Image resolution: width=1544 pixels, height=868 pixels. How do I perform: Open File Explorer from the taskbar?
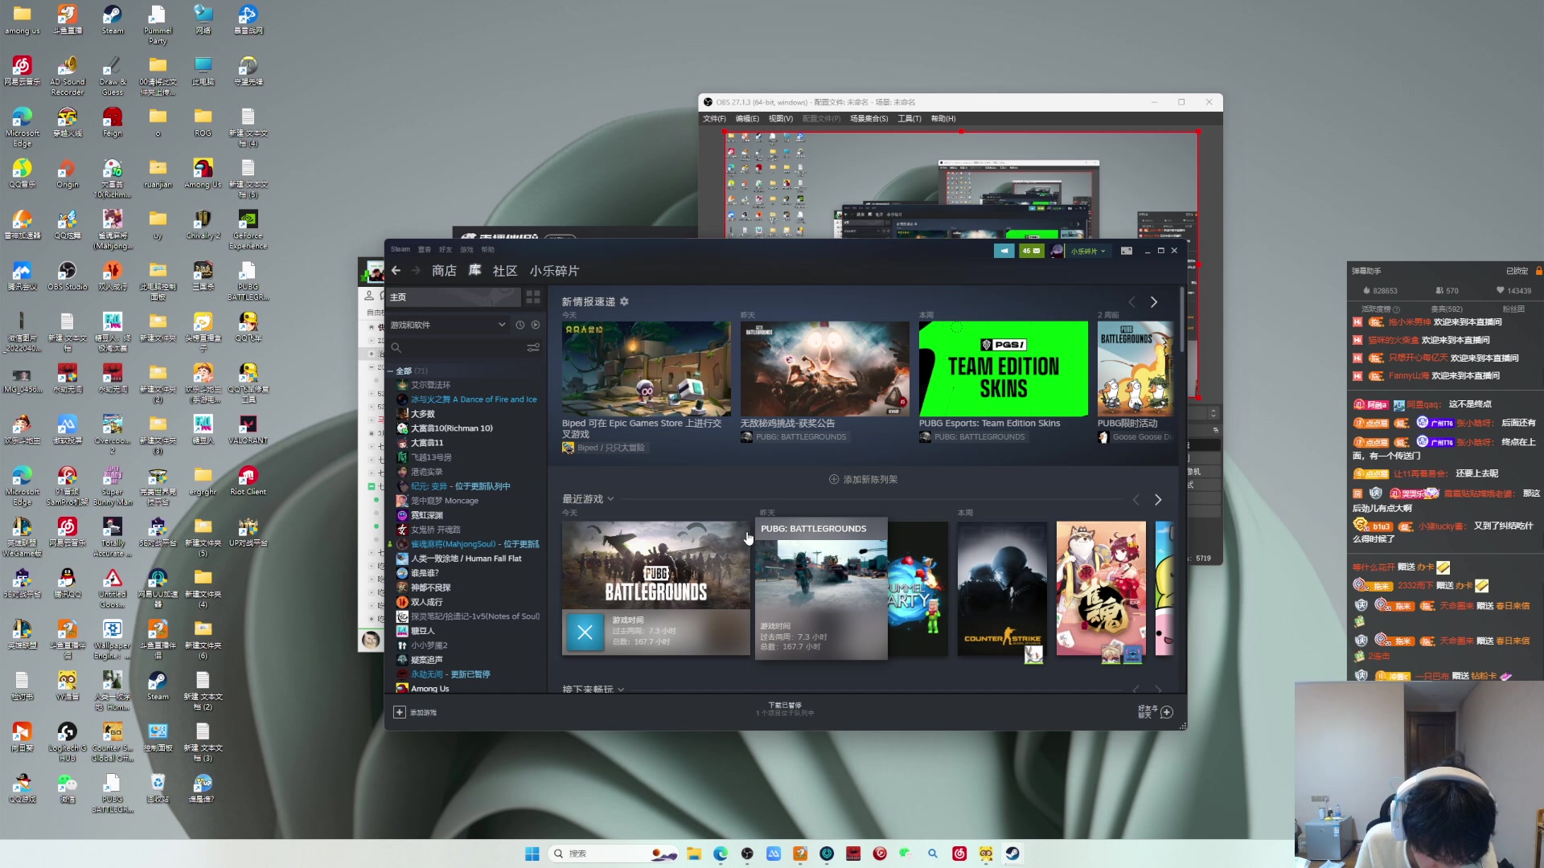[x=694, y=854]
